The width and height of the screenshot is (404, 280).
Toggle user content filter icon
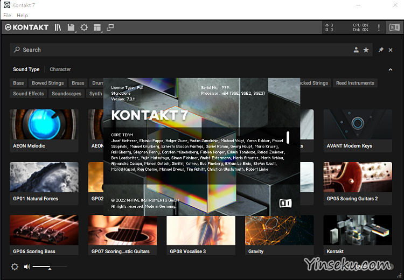(x=356, y=50)
